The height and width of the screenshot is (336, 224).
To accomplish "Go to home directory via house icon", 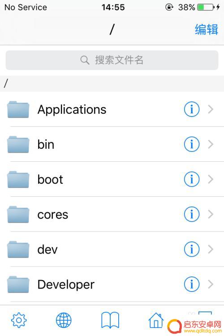I will click(x=156, y=320).
